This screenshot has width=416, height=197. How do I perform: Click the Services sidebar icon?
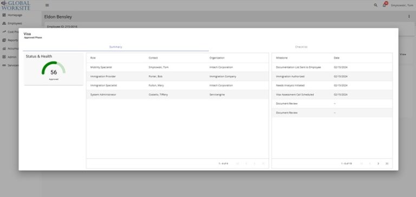pos(4,65)
